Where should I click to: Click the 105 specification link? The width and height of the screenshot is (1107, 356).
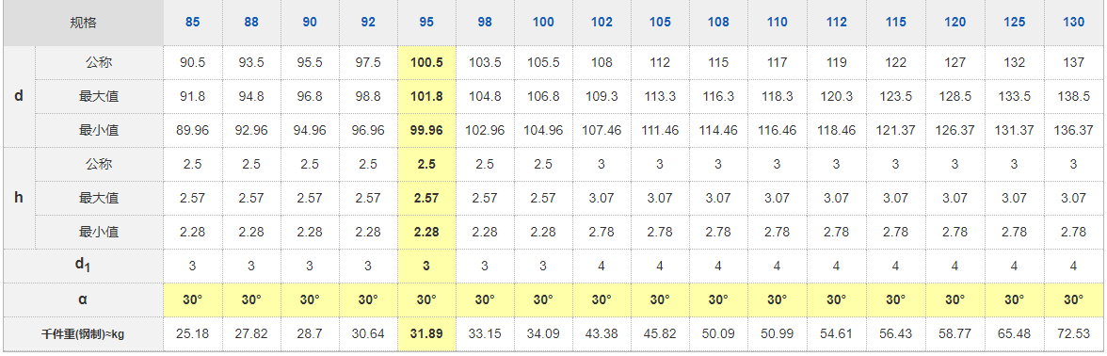[660, 23]
